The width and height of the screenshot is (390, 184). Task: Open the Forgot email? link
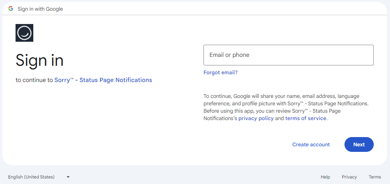pos(221,72)
